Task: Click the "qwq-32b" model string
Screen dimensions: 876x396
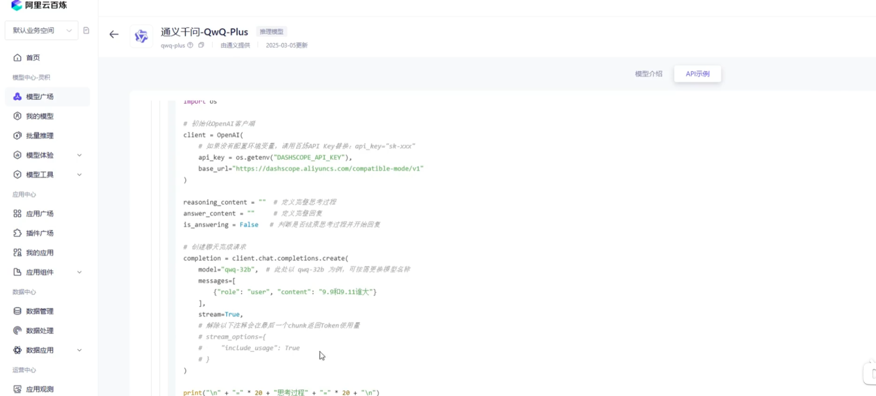Action: (238, 269)
